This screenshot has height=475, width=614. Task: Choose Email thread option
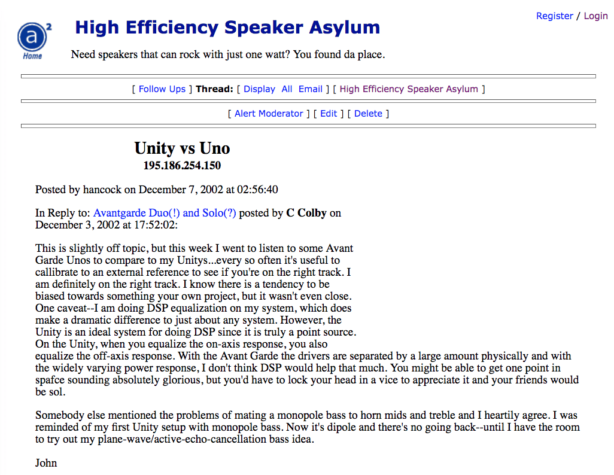coord(310,89)
